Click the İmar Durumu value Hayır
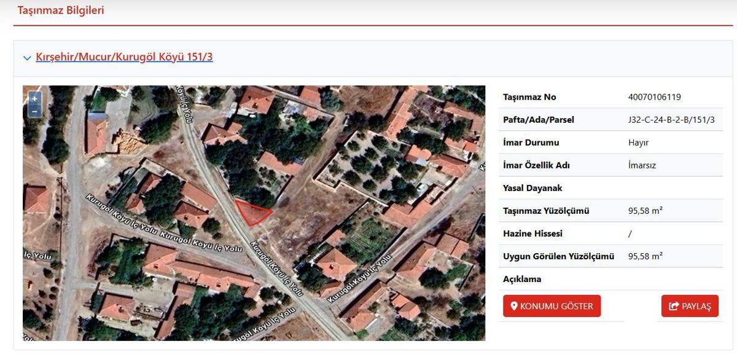The width and height of the screenshot is (737, 357). [638, 143]
